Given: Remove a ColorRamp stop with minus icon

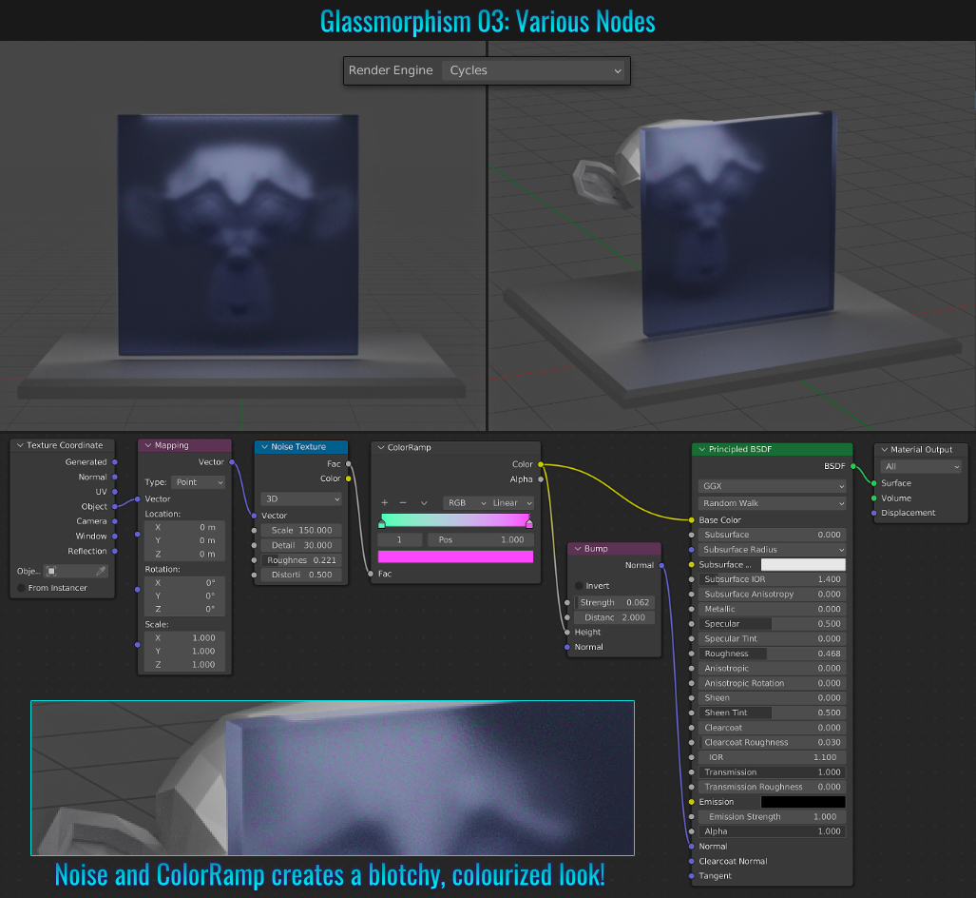Looking at the screenshot, I should click(403, 503).
